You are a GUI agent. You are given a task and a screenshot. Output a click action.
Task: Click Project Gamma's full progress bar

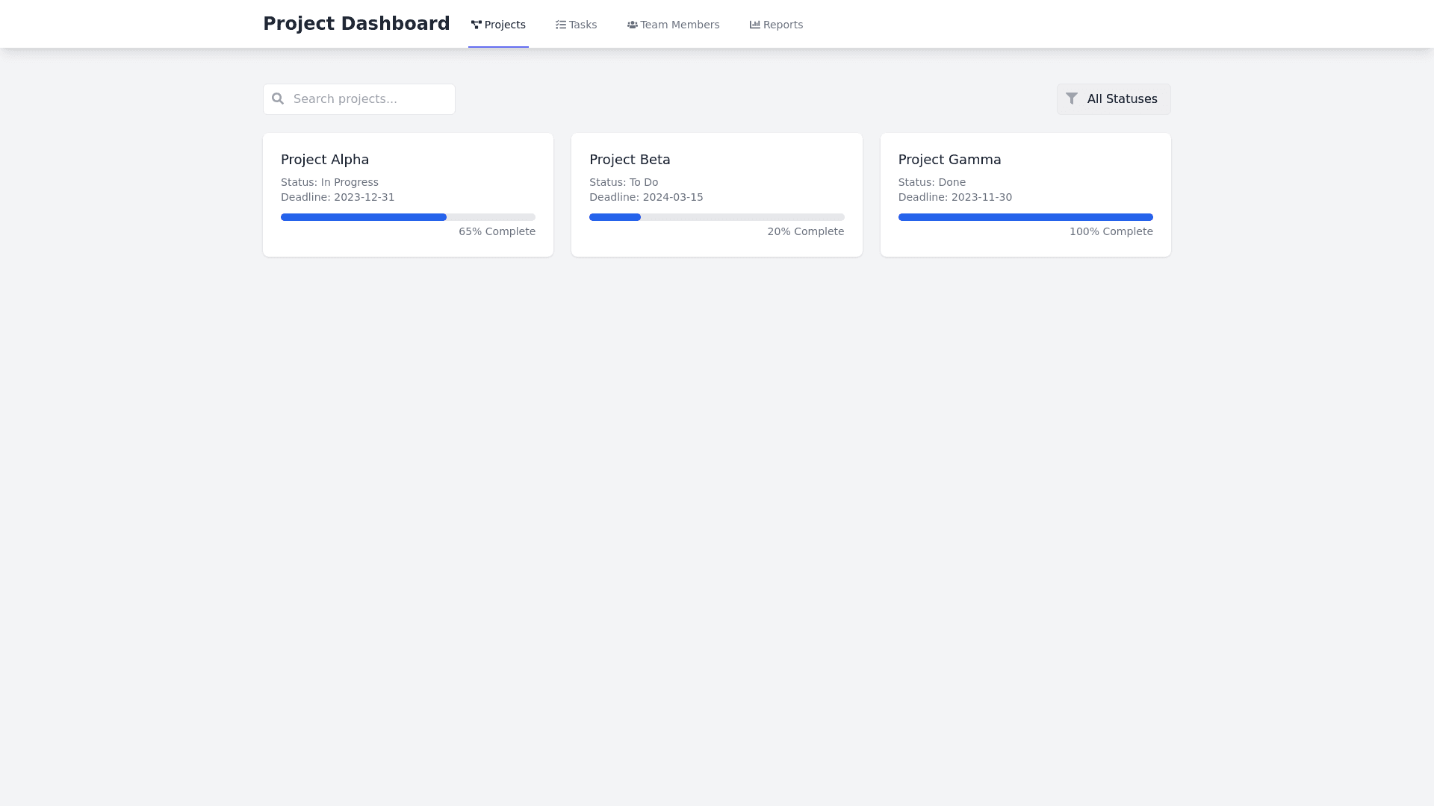1025,217
